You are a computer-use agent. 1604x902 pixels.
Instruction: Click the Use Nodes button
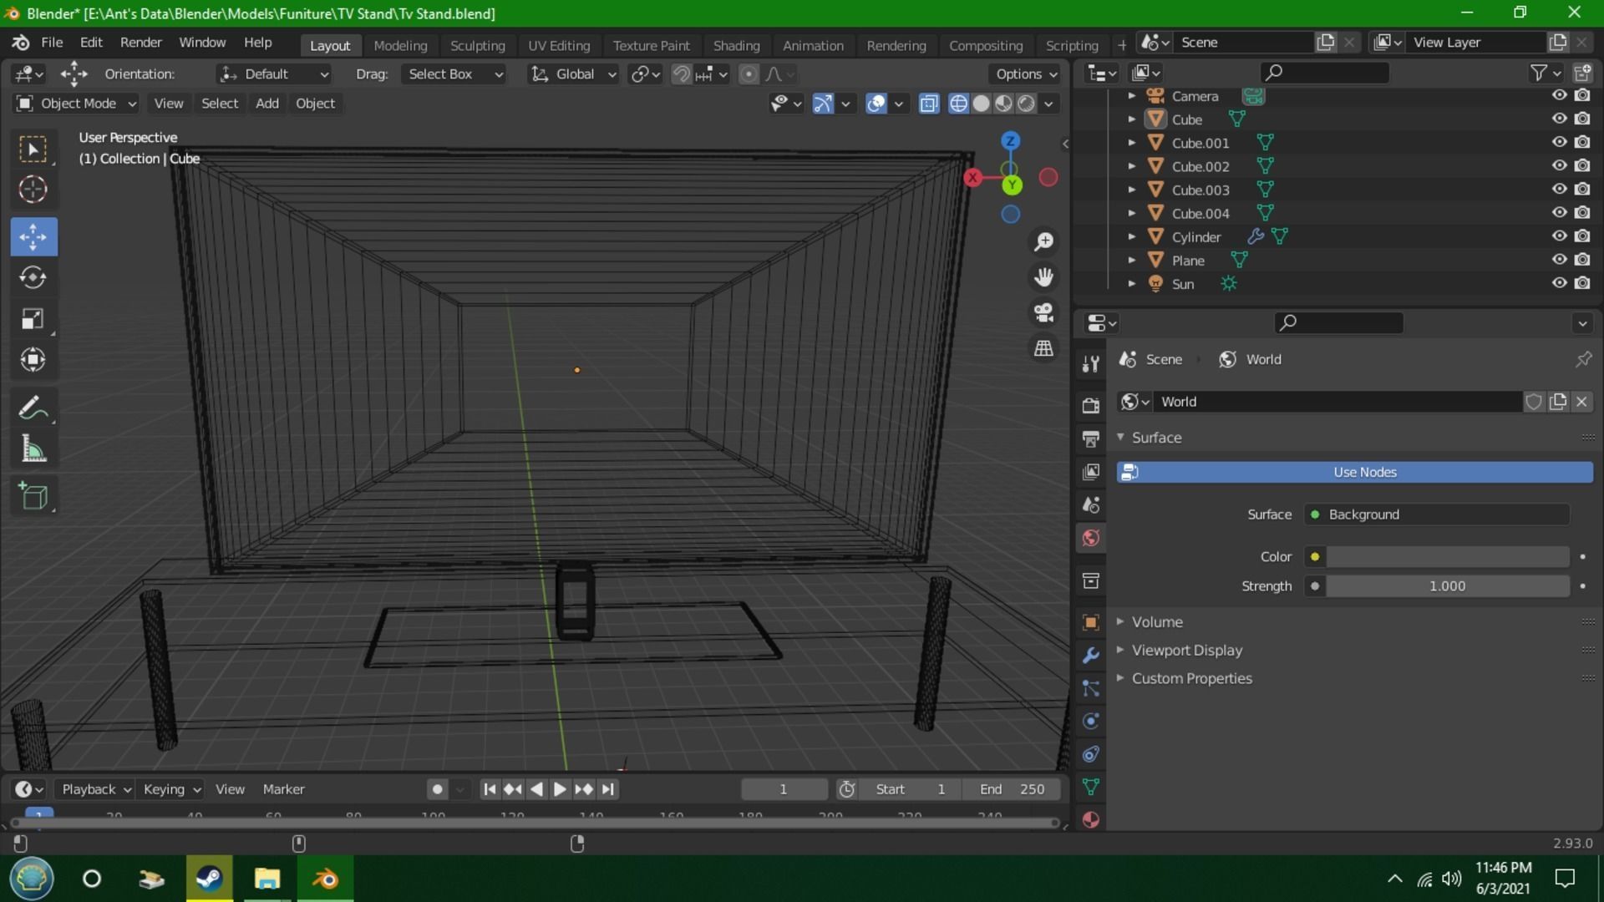click(x=1354, y=473)
